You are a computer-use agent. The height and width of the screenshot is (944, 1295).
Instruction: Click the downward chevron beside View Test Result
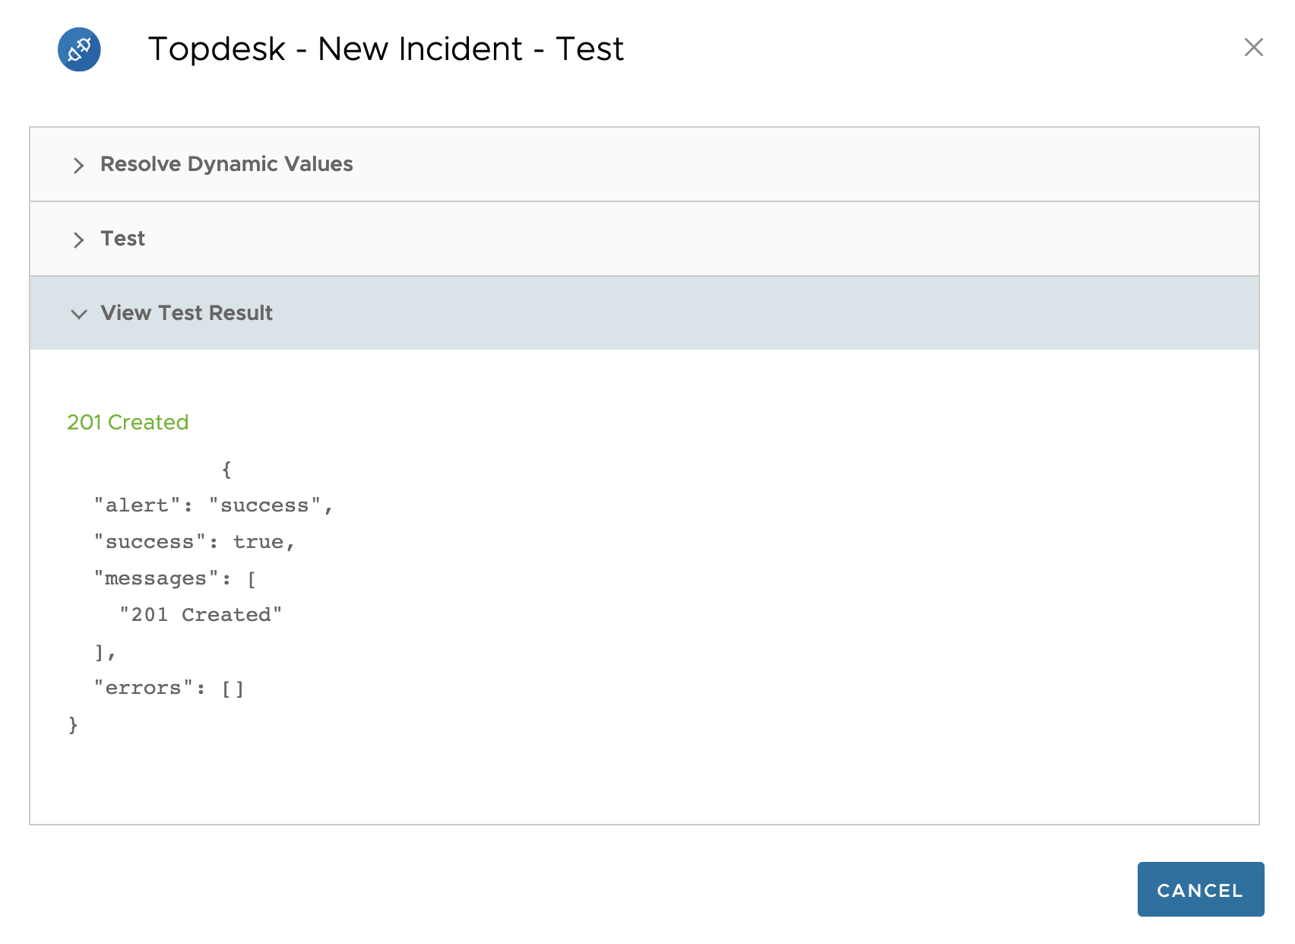(x=79, y=314)
